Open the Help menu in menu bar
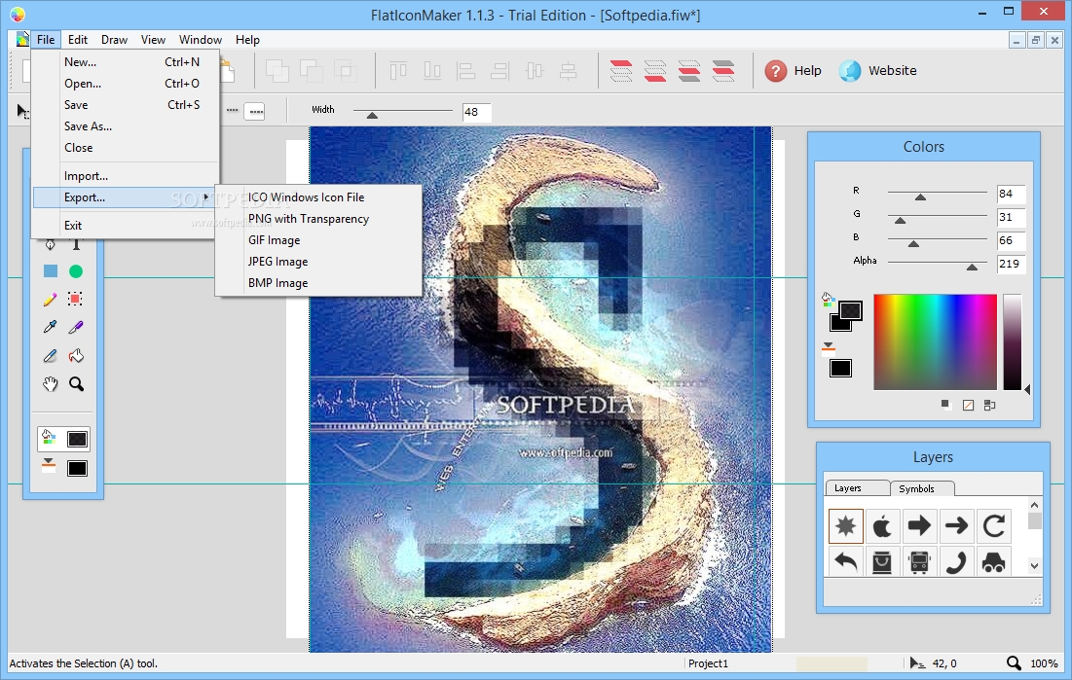The height and width of the screenshot is (680, 1072). [247, 40]
